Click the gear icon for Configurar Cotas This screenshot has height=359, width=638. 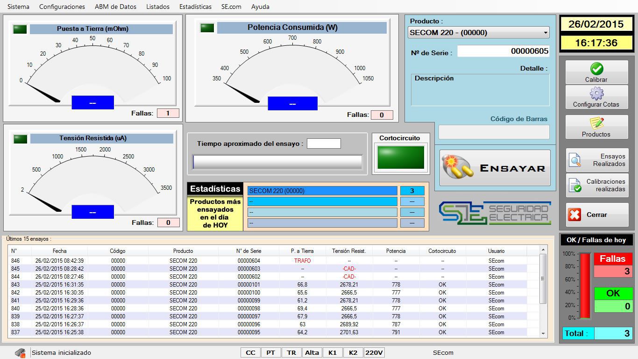596,93
